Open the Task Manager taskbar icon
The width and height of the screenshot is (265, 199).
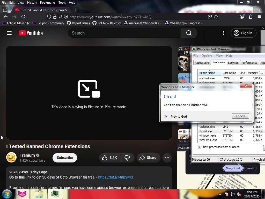click(x=55, y=194)
